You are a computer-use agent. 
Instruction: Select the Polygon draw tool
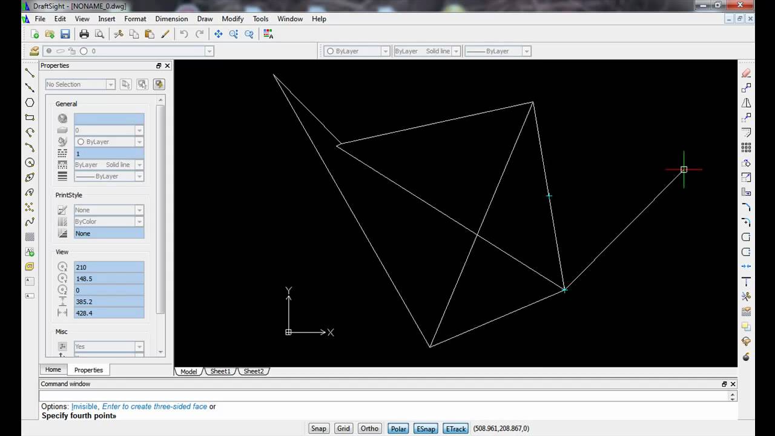pos(30,102)
